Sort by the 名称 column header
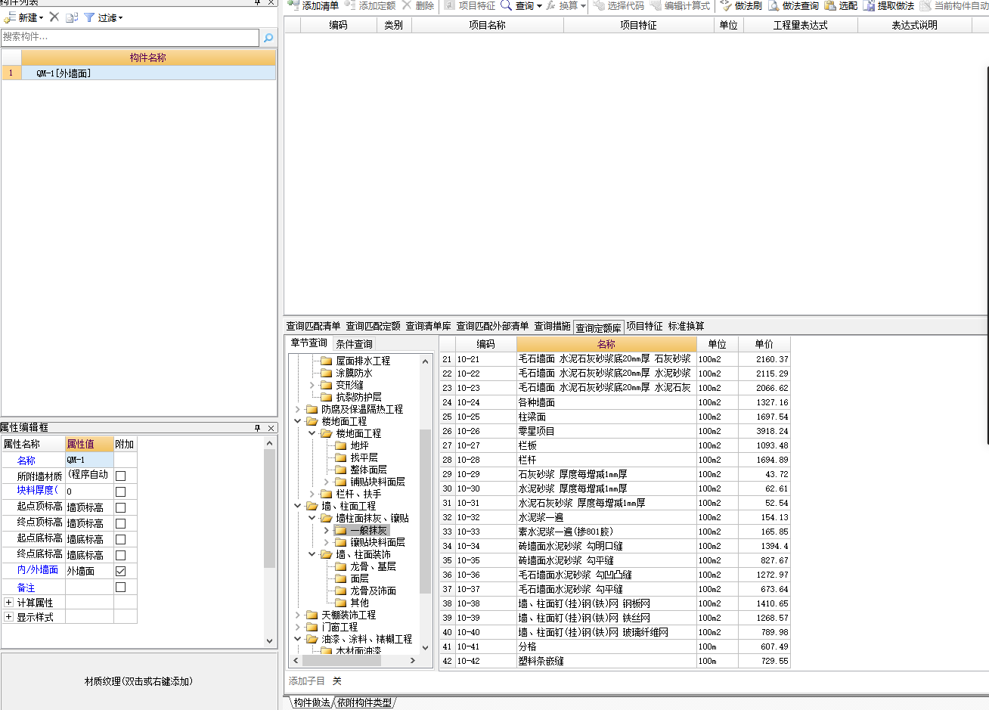This screenshot has height=710, width=989. tap(606, 344)
